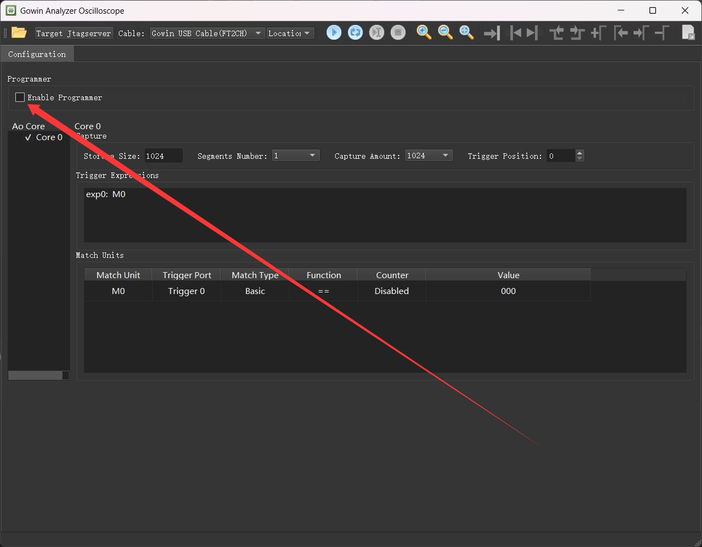Viewport: 702px width, 547px height.
Task: Click the blue Run play button
Action: click(334, 33)
